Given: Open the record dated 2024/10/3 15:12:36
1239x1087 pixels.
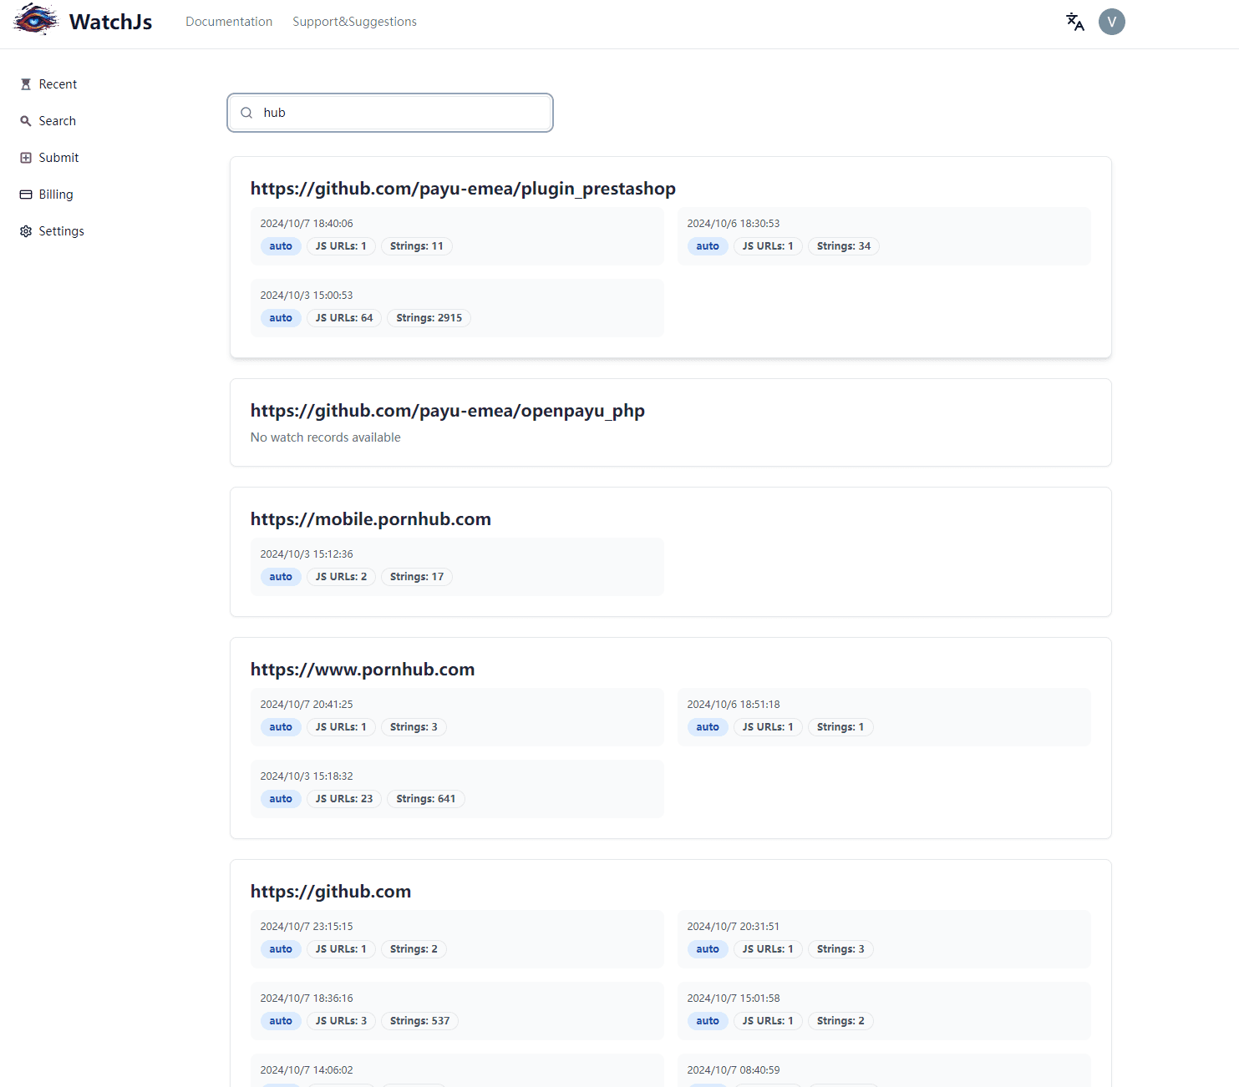Looking at the screenshot, I should click(x=457, y=567).
